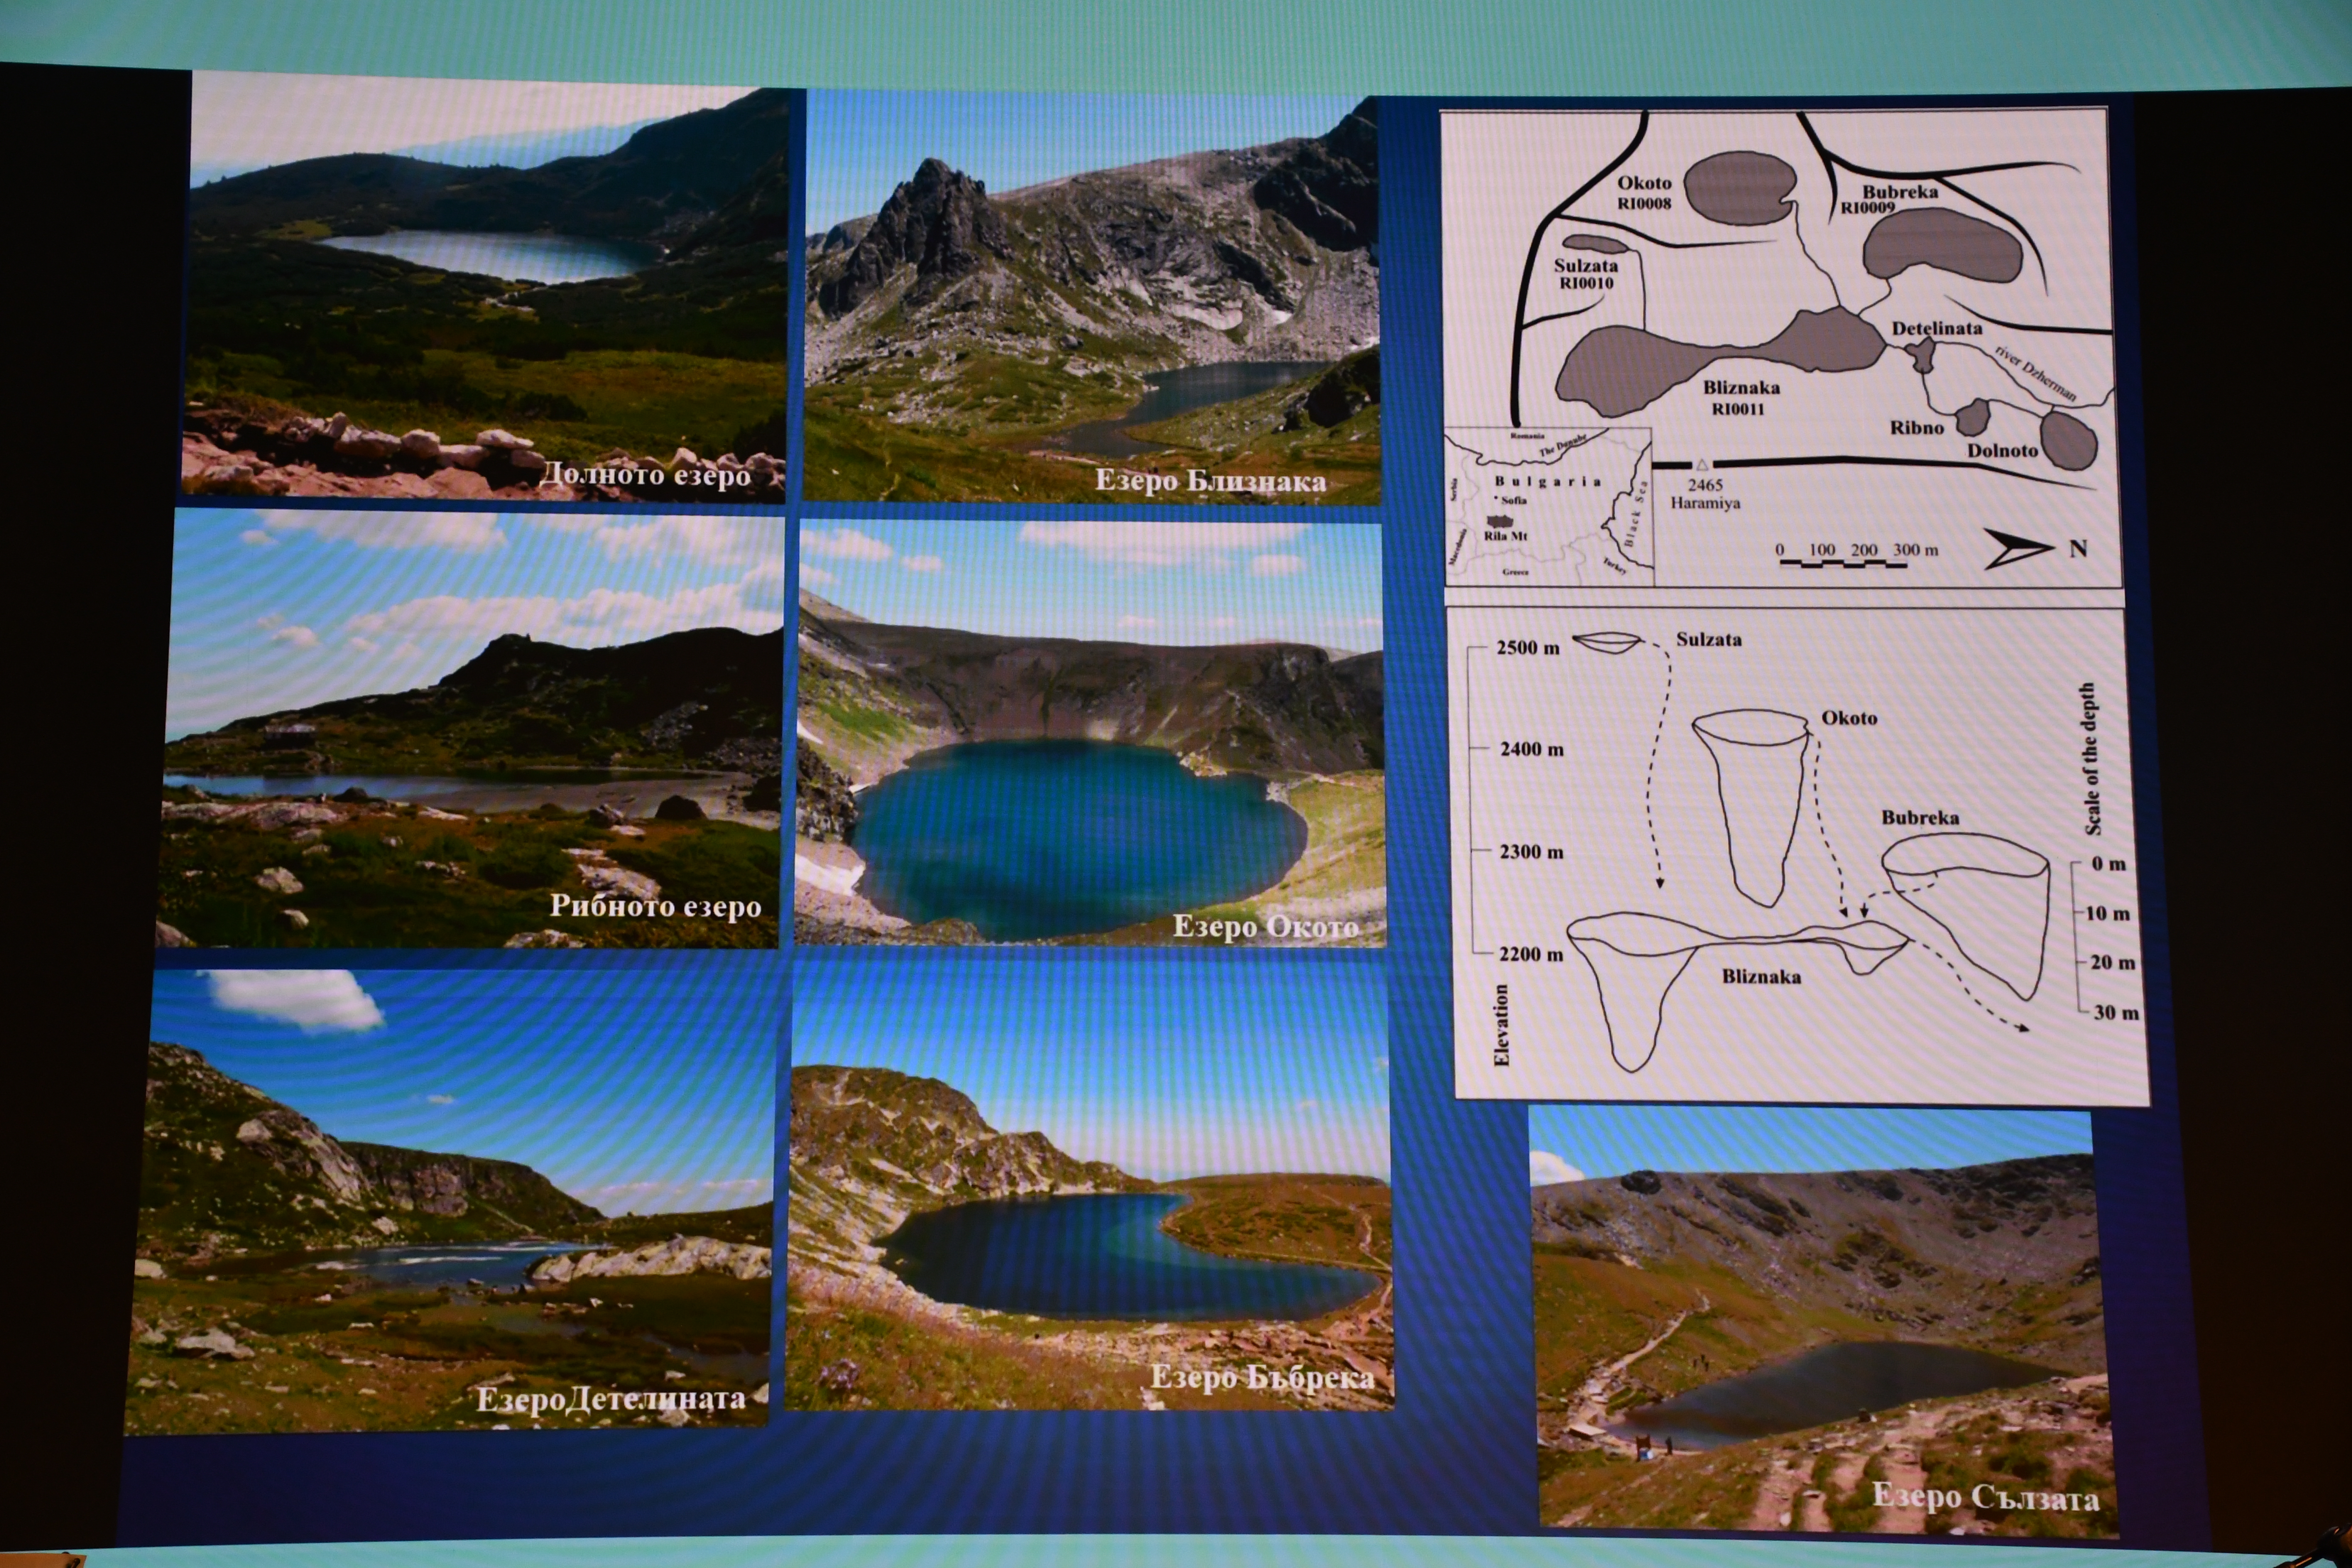Click the Okoto RI0008 map label
This screenshot has width=2352, height=1568.
(x=1644, y=192)
